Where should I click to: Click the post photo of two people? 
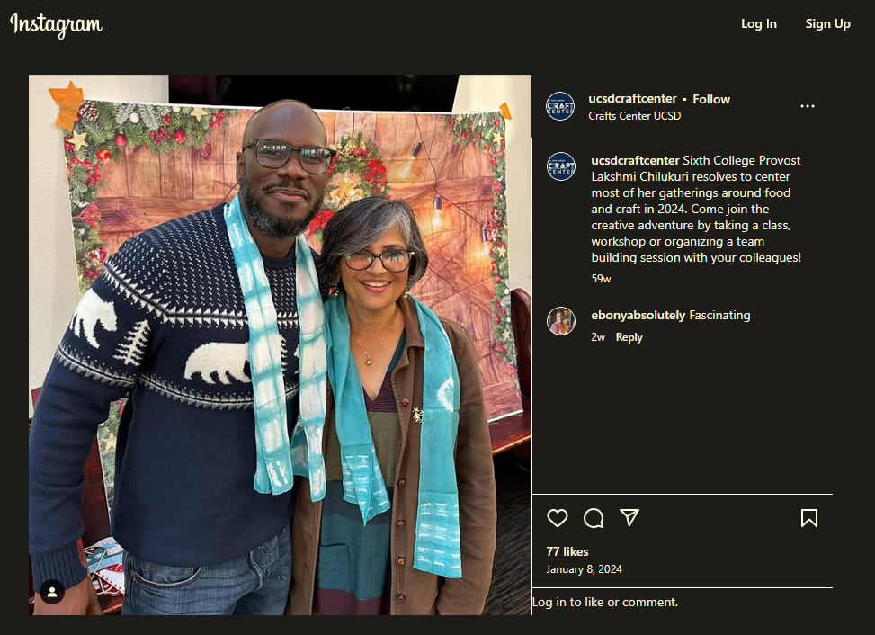pos(281,344)
